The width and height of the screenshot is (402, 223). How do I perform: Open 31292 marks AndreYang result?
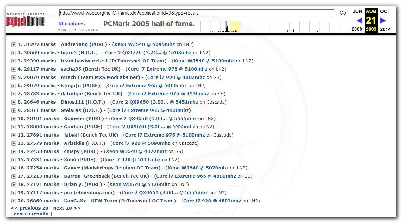click(x=62, y=44)
